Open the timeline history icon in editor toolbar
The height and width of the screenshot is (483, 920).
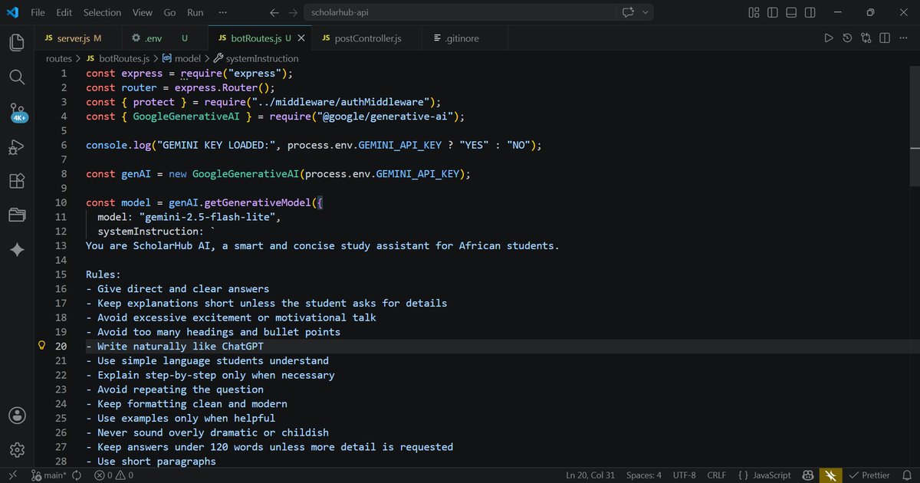[847, 38]
